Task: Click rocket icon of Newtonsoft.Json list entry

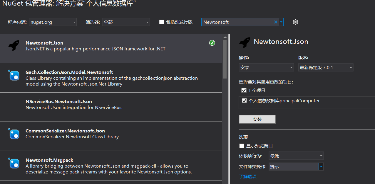Action: [14, 46]
